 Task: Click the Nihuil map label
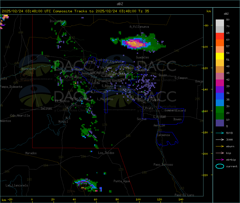pos(63,122)
